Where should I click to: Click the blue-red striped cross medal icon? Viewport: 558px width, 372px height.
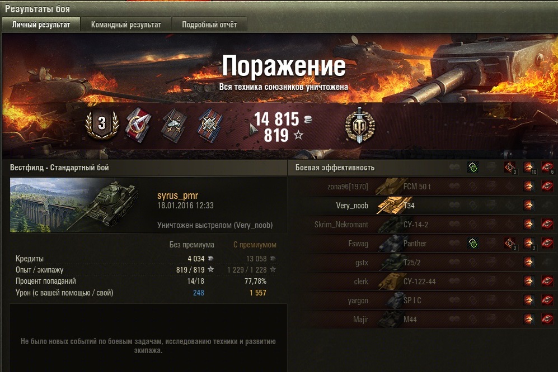click(210, 125)
